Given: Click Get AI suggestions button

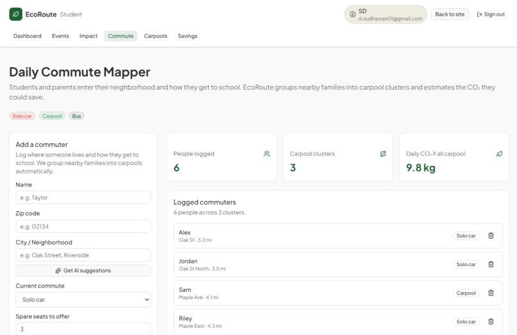Looking at the screenshot, I should [x=83, y=271].
